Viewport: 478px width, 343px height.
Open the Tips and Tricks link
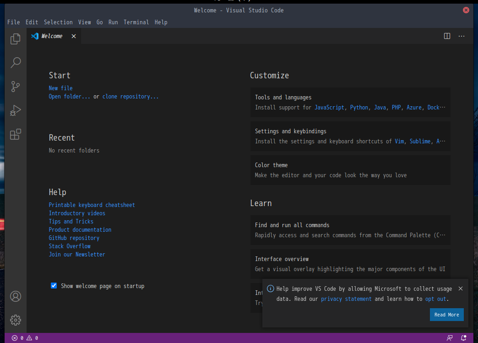(71, 221)
